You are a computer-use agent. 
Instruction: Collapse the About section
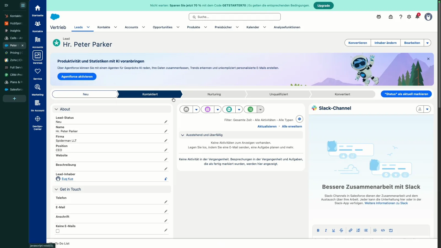coord(56,109)
